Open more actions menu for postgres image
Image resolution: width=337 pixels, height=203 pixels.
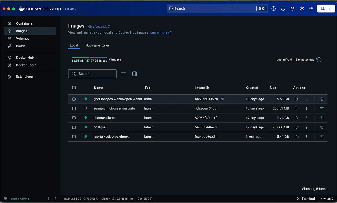306,127
